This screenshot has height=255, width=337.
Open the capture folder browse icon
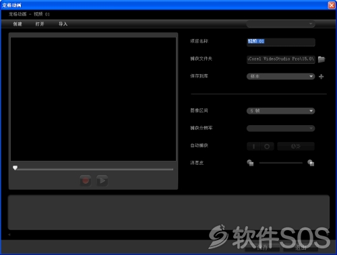321,59
